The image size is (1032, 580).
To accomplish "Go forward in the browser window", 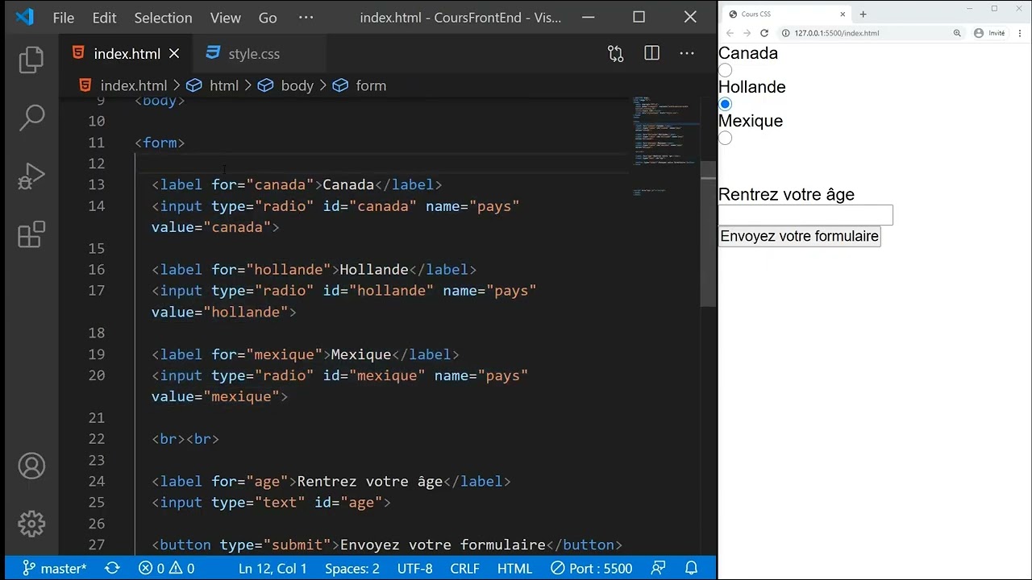I will pos(747,33).
